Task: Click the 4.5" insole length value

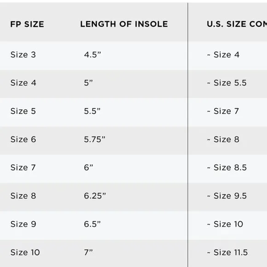Action: (93, 55)
